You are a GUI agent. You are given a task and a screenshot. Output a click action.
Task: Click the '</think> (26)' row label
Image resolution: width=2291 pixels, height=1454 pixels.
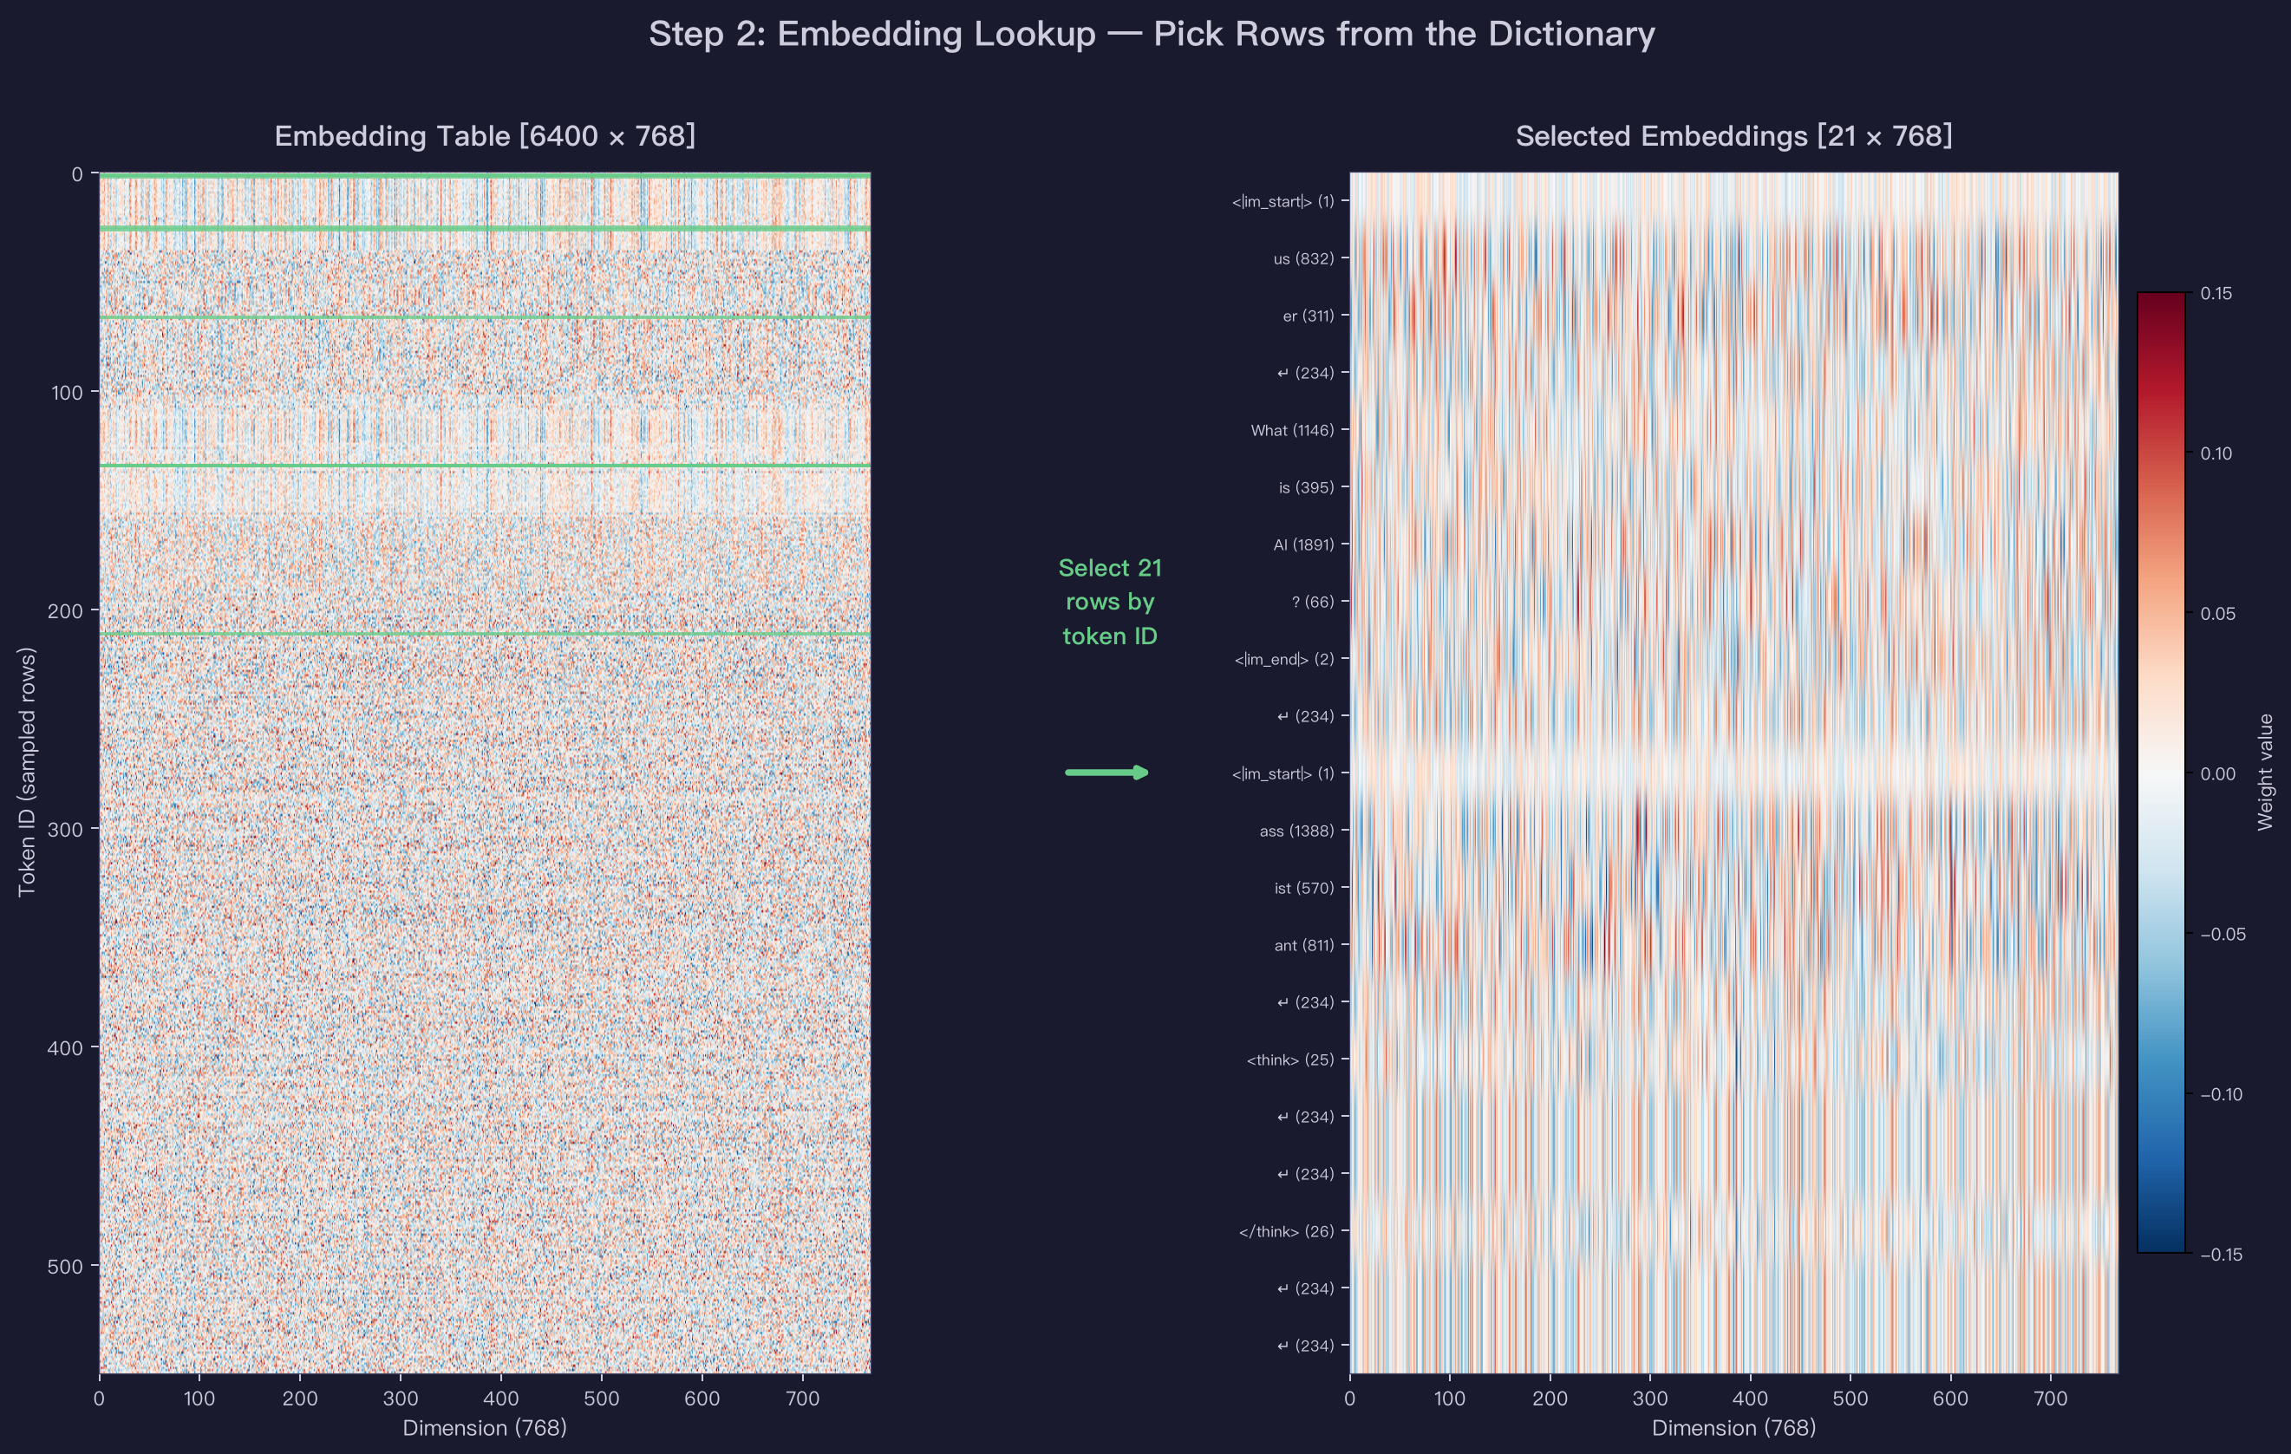[1286, 1231]
